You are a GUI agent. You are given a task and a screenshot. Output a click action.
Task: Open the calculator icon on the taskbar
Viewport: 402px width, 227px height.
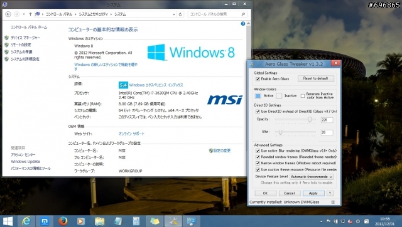pyautogui.click(x=136, y=221)
